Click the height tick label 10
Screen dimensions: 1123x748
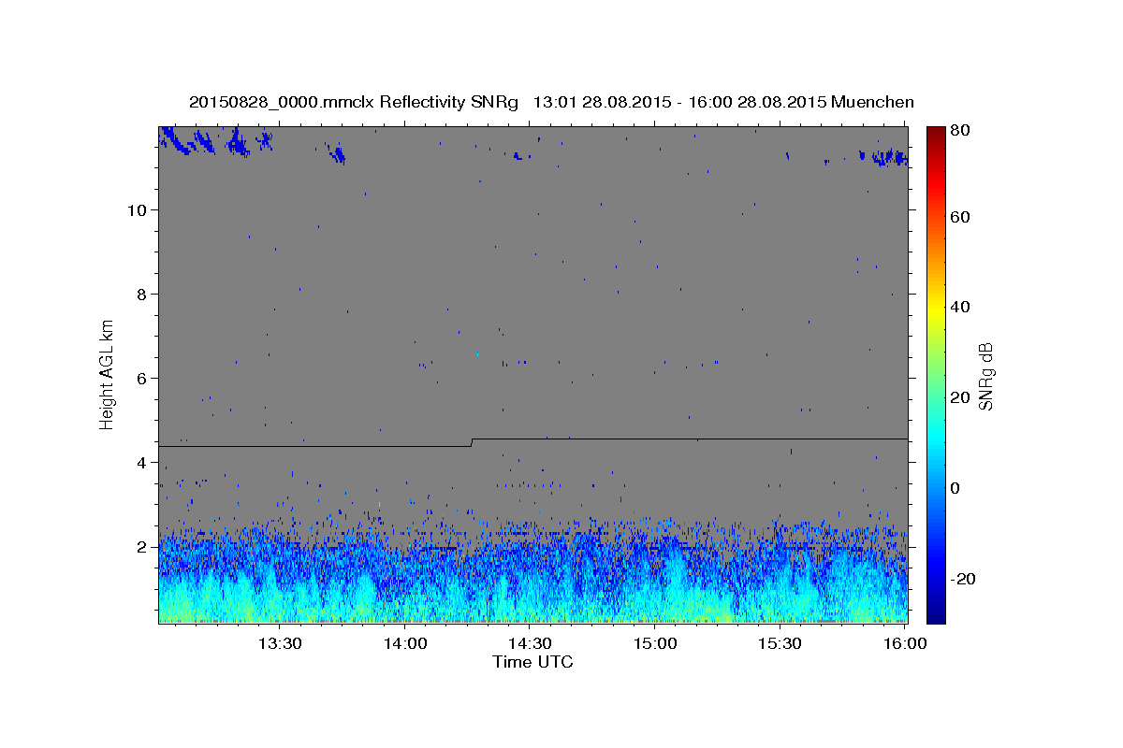click(137, 209)
